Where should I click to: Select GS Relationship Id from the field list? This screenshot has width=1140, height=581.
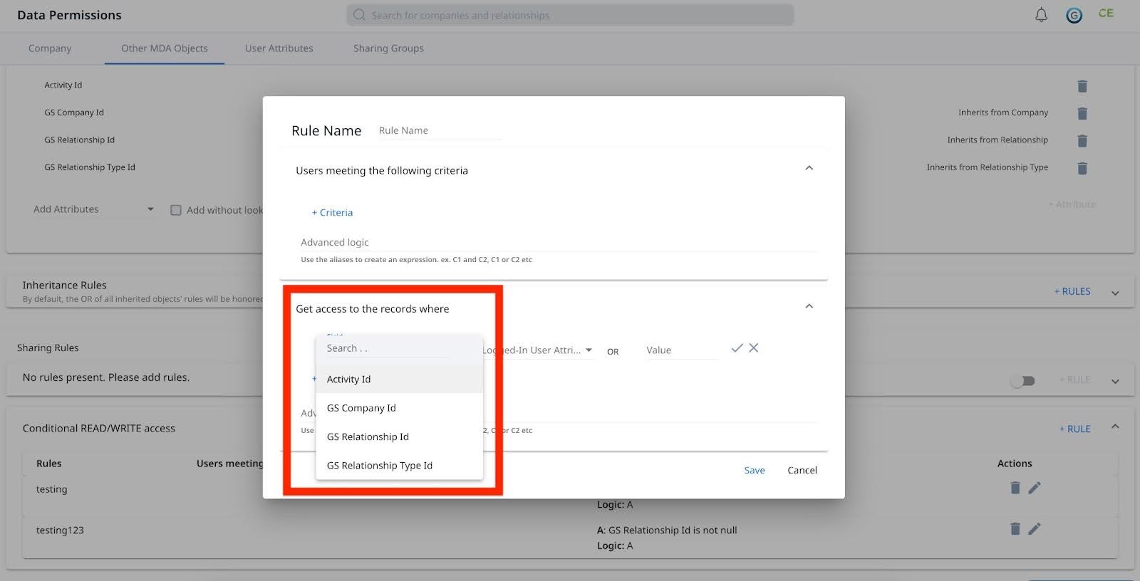(x=400, y=436)
